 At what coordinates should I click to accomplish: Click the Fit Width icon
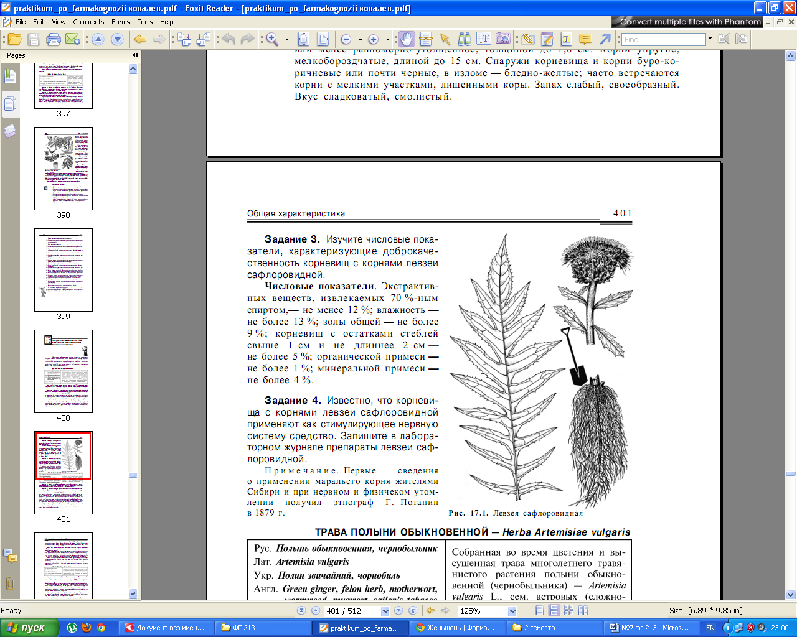[x=323, y=39]
